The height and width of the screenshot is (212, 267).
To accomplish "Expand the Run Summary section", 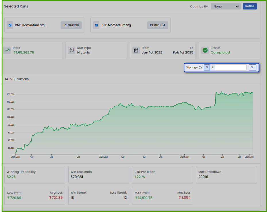I will (17, 79).
